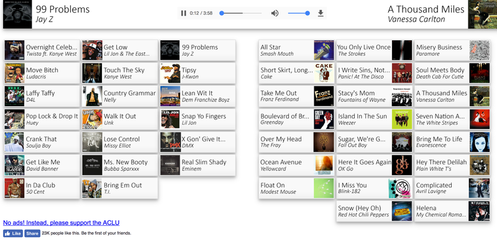The image size is (497, 252).
Task: Choose "Over My Head" song title
Action: click(281, 139)
